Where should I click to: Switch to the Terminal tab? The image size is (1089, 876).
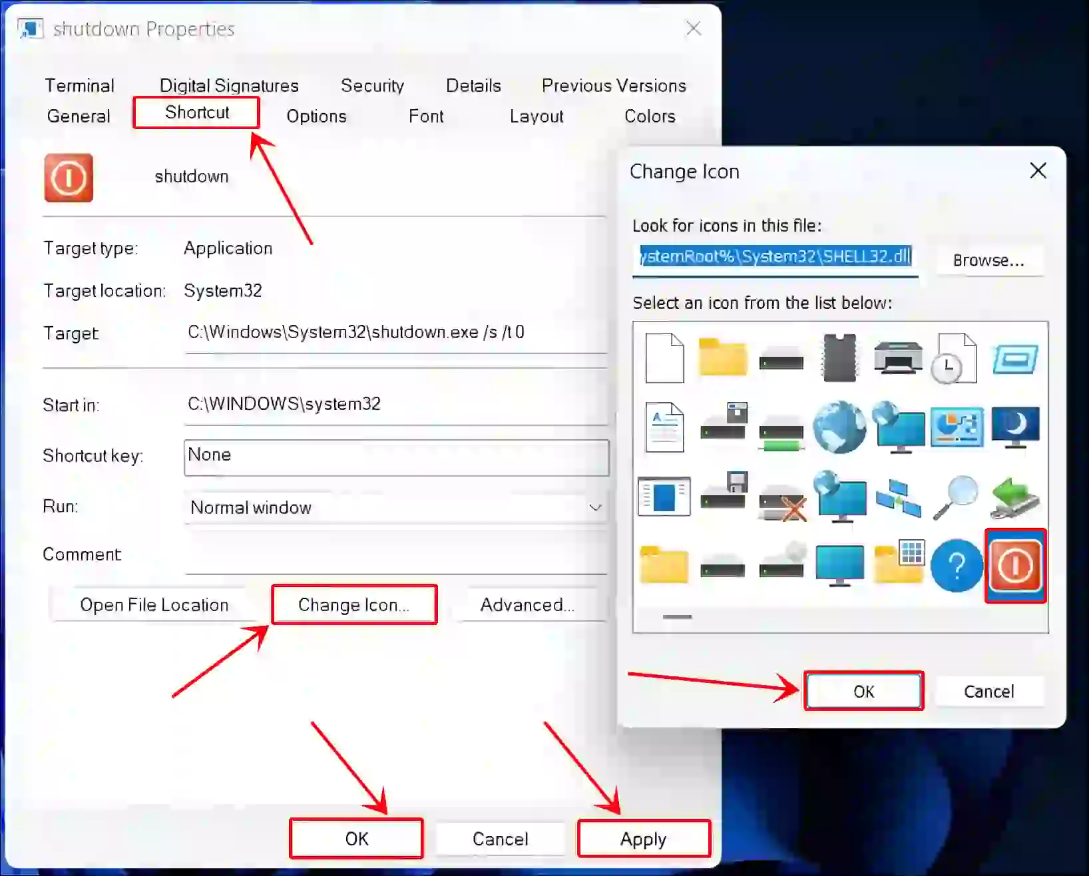click(80, 85)
